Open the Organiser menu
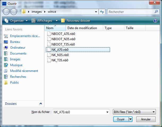Image resolution: width=162 pixels, height=127 pixels. tap(17, 21)
